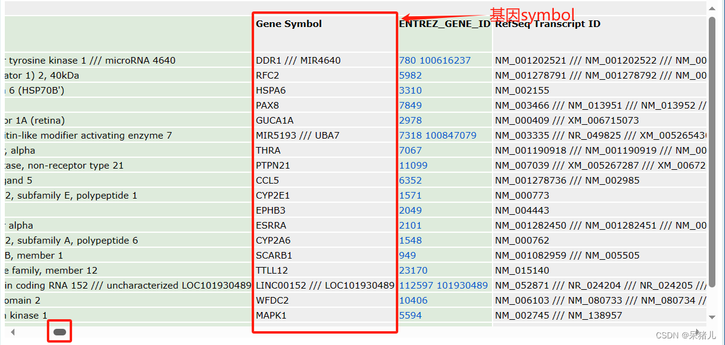Open Entrez gene ID 3310 link
This screenshot has height=345, width=725.
[x=410, y=91]
